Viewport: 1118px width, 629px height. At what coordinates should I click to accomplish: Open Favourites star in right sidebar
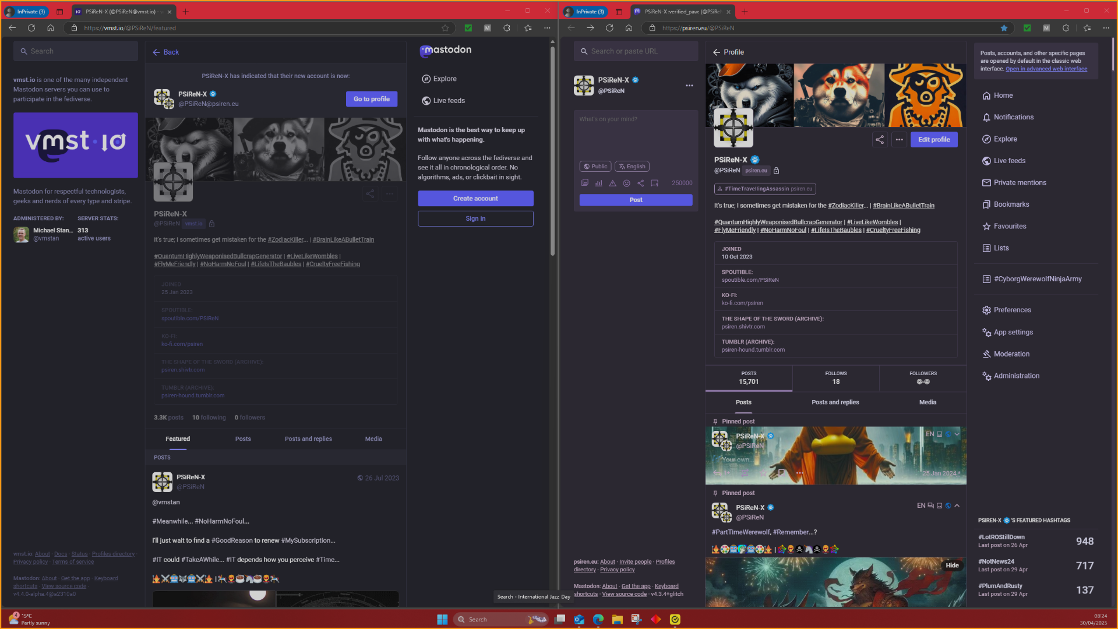(1004, 227)
